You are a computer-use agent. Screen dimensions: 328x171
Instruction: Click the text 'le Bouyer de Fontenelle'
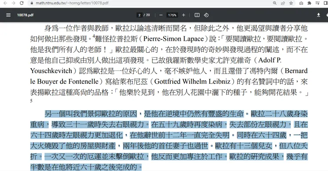[x=64, y=82]
